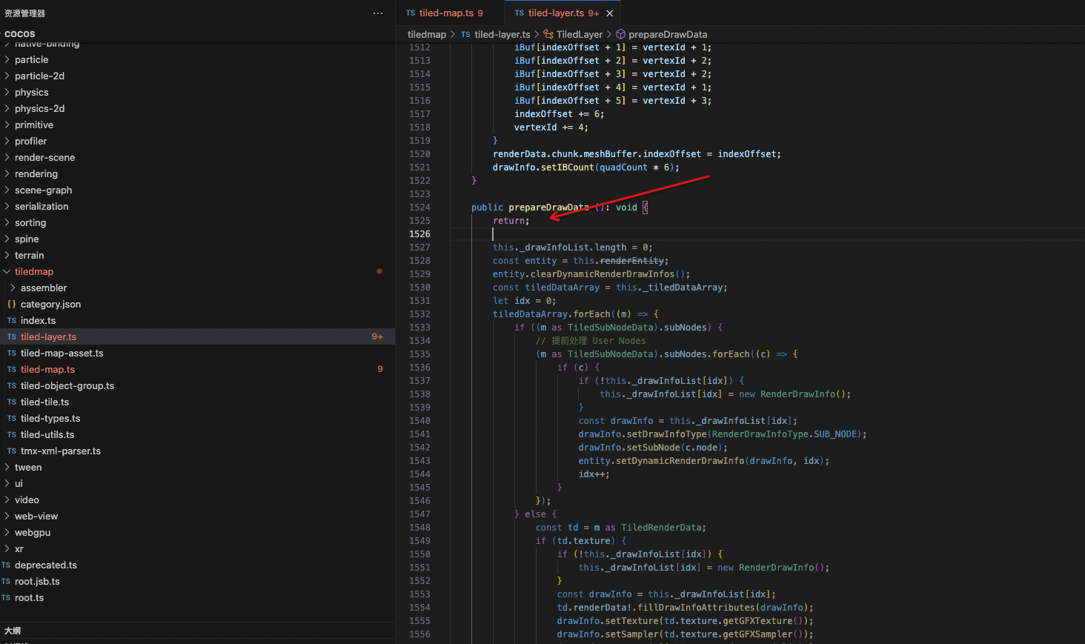
Task: Click the tiled-layer.ts breadcrumb segment
Action: click(496, 34)
